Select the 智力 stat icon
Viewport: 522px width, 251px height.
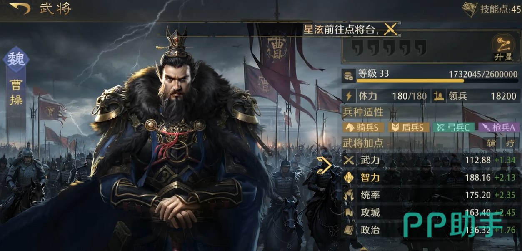click(349, 178)
